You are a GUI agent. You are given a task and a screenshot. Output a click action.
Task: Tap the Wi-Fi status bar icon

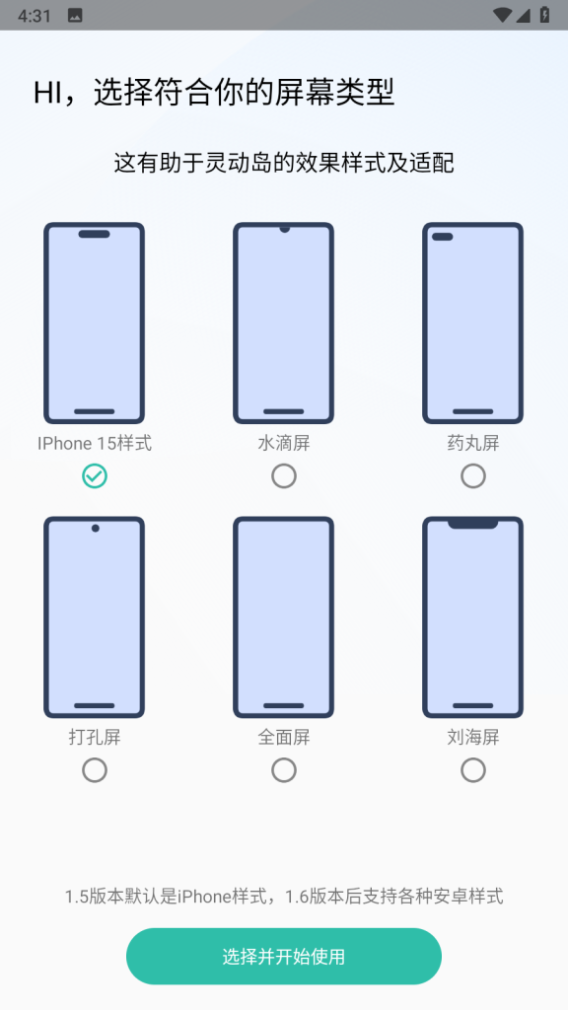click(x=502, y=15)
